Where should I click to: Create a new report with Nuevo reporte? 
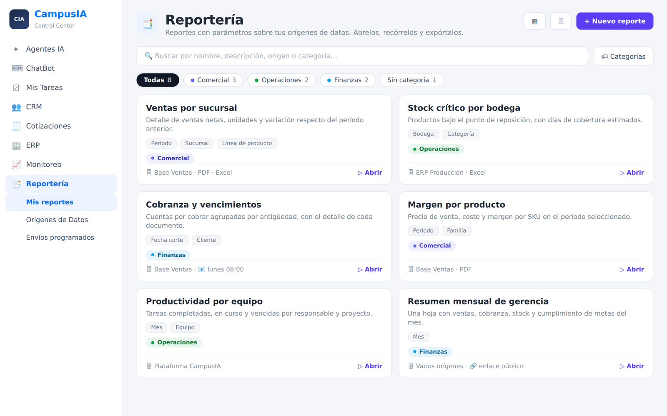coord(614,21)
